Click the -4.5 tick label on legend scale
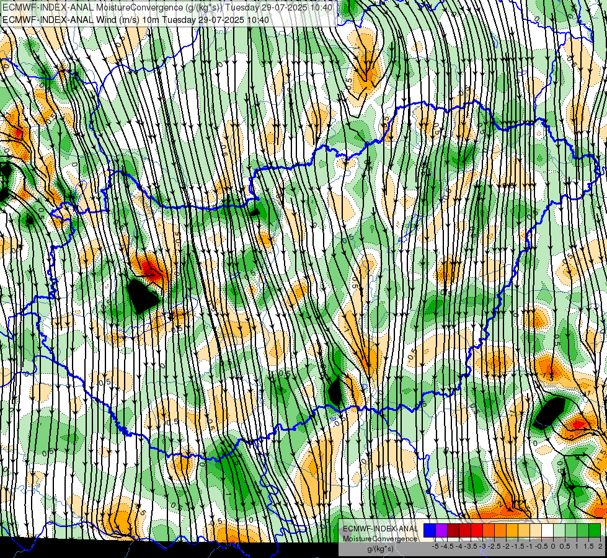Image resolution: width=607 pixels, height=558 pixels. pos(447,546)
